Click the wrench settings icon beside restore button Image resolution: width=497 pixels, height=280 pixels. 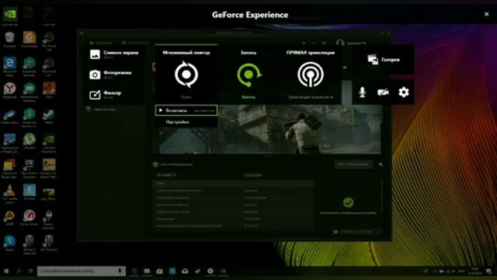click(381, 164)
